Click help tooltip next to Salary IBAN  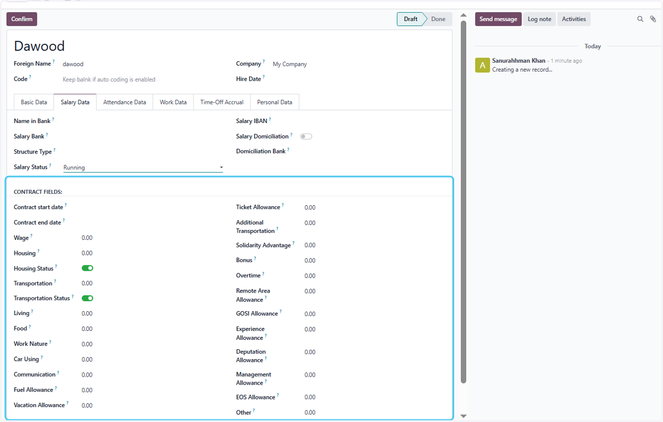[270, 119]
